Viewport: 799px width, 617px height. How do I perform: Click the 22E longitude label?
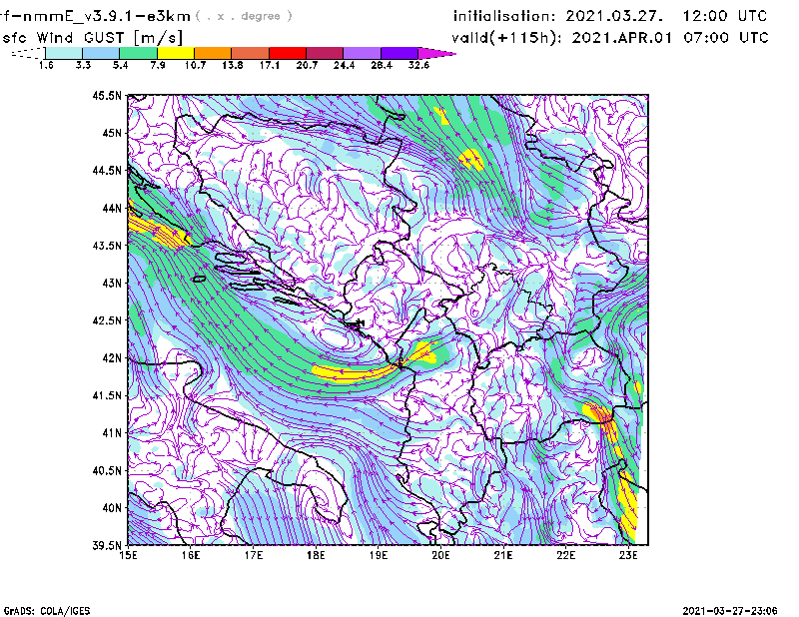566,555
